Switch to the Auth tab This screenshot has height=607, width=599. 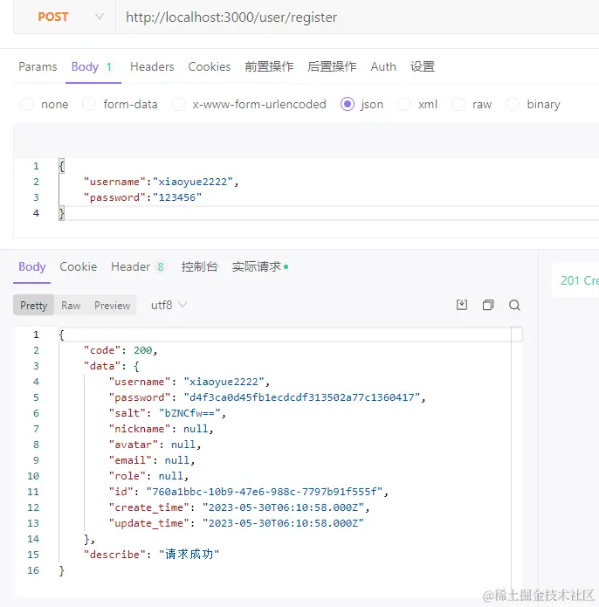click(383, 66)
